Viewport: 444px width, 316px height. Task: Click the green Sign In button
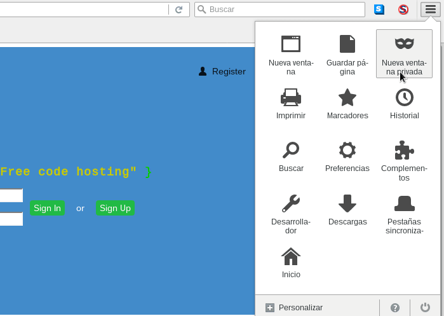[x=47, y=208]
